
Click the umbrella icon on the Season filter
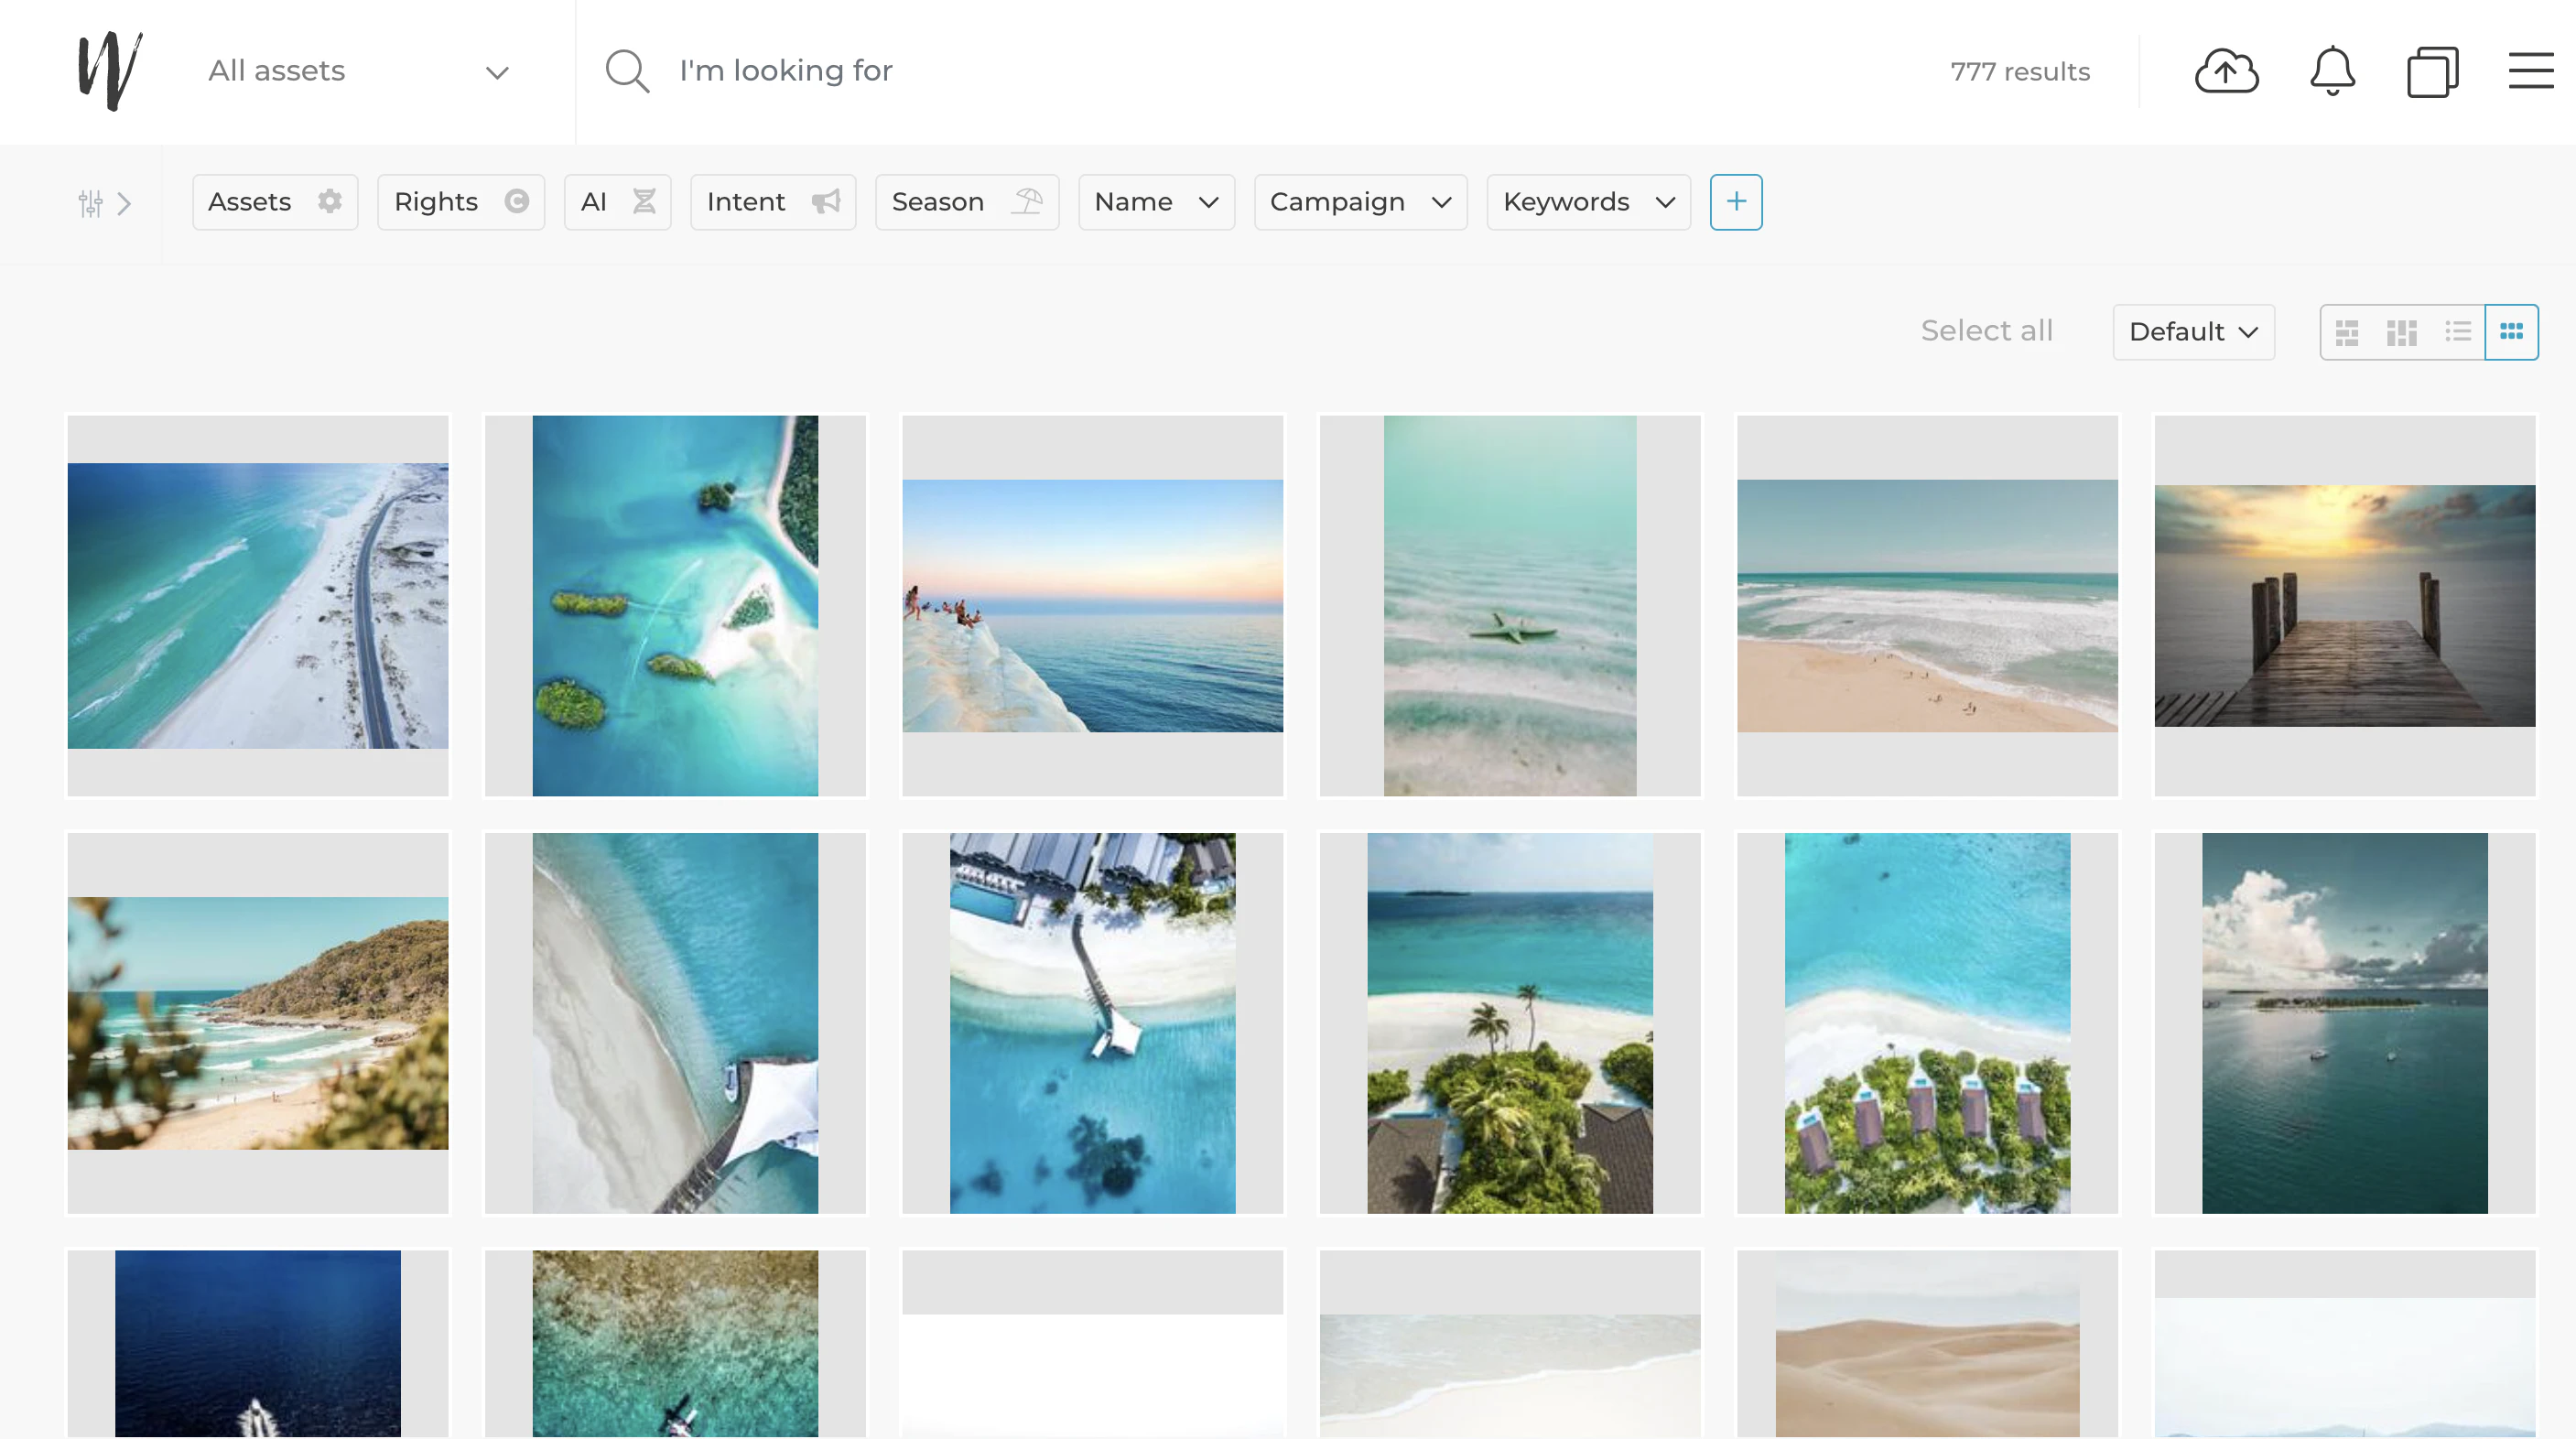pos(1029,201)
